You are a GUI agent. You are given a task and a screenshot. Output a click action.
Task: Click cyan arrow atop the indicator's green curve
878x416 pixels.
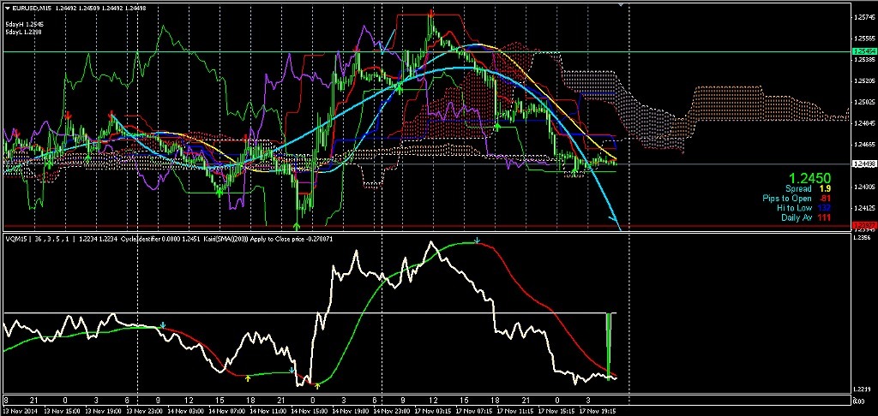(x=477, y=241)
